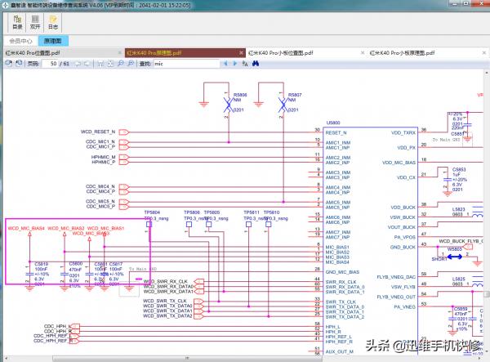Click the binoculars search icon
Screen dimensions: 490x362
(x=255, y=63)
